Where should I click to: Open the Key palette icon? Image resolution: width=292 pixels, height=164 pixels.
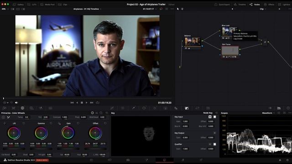(187, 108)
